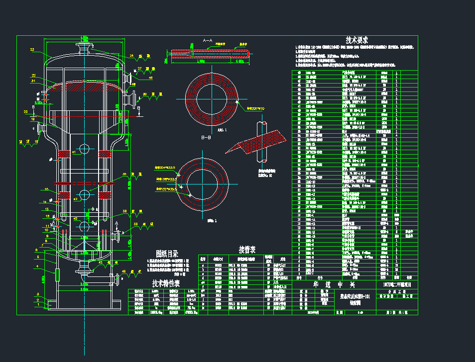This screenshot has height=362, width=475.
Task: Select part callout number 24
Action: 132,55
